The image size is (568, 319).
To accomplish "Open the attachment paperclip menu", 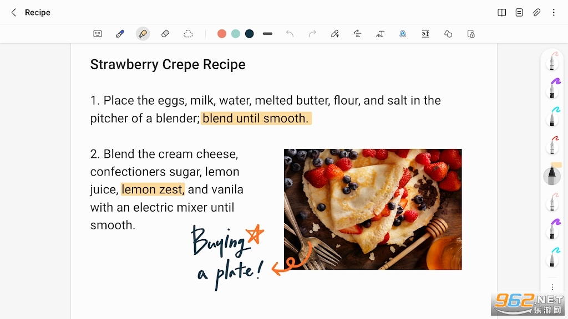I will 536,12.
